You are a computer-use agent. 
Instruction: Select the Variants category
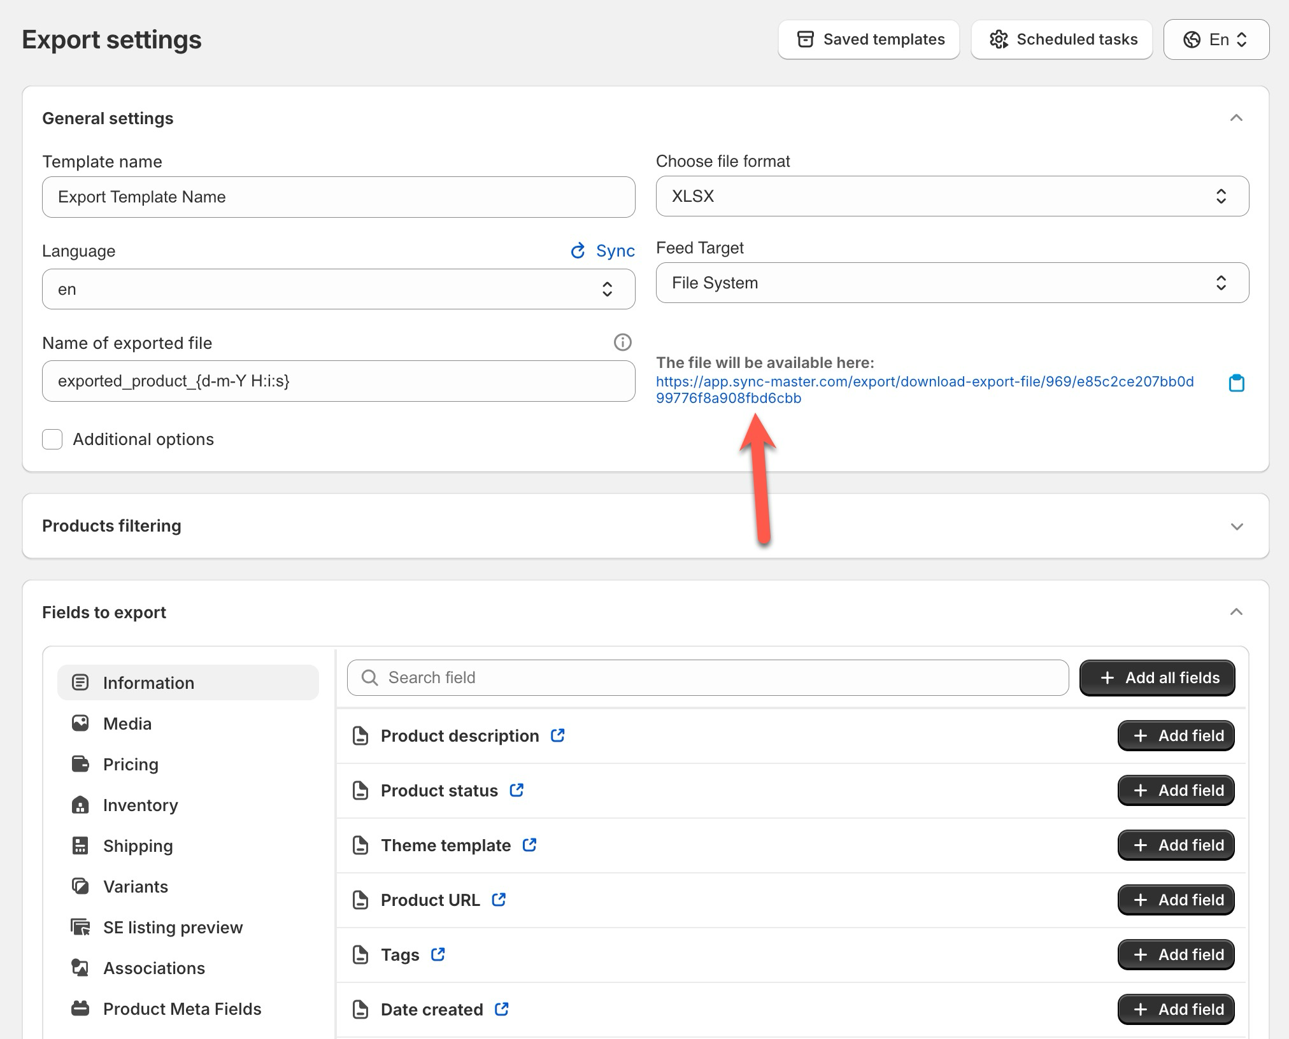point(188,886)
